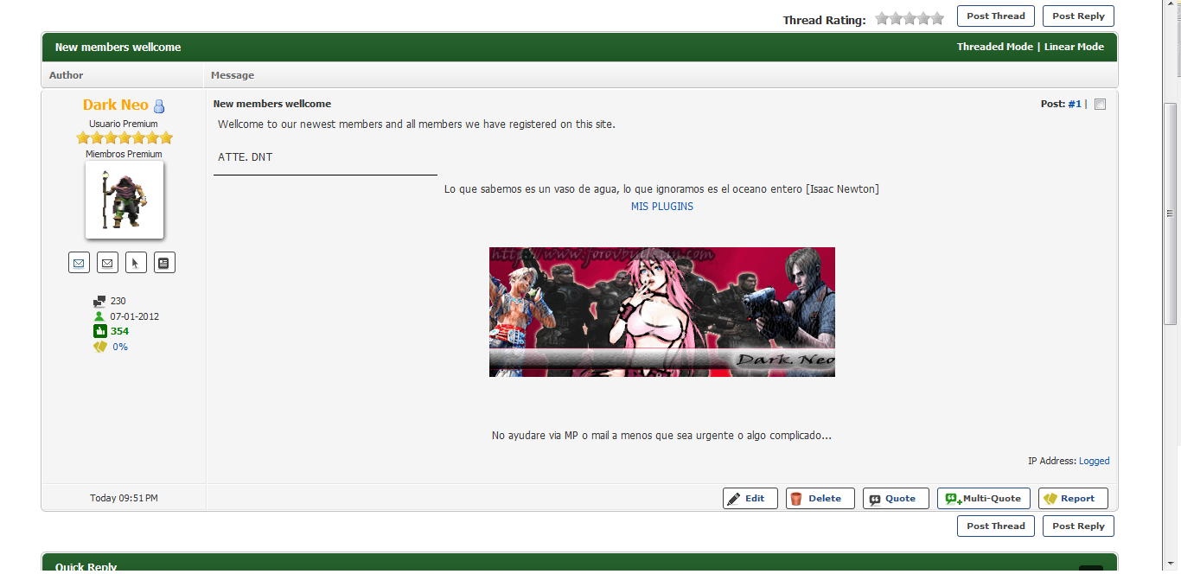Switch to Linear Mode view

click(1074, 47)
